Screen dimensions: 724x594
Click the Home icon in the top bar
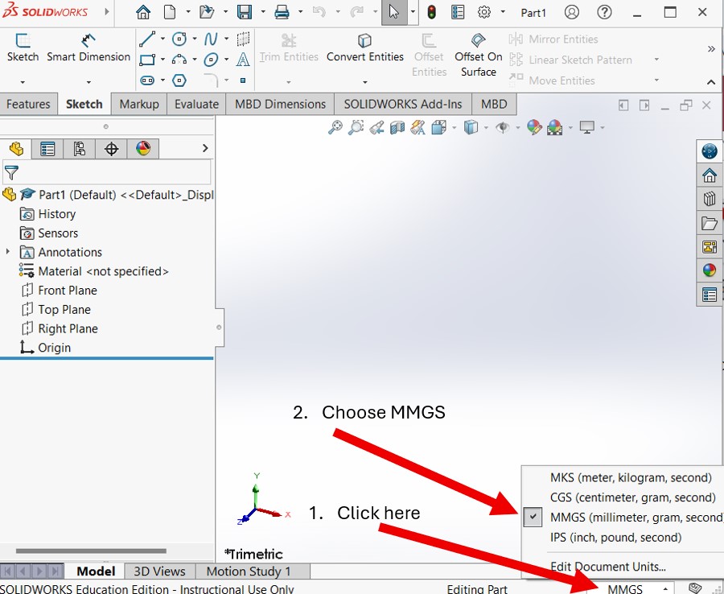[143, 12]
